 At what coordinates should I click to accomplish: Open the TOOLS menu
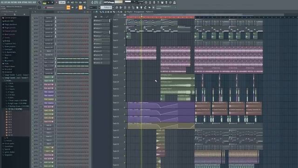coord(30,2)
